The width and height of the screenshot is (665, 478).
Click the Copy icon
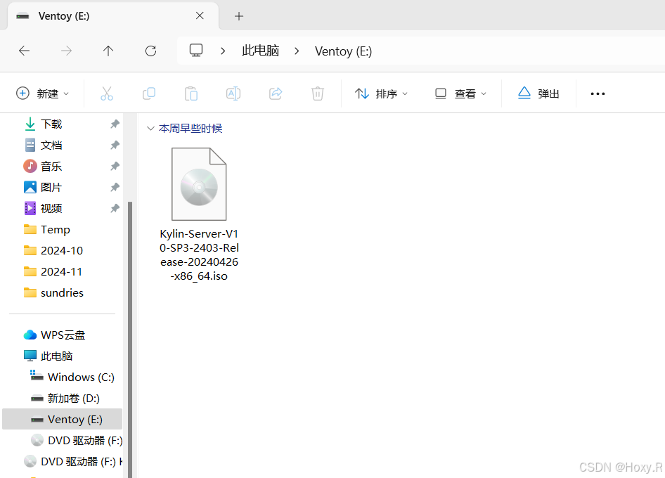pos(148,93)
